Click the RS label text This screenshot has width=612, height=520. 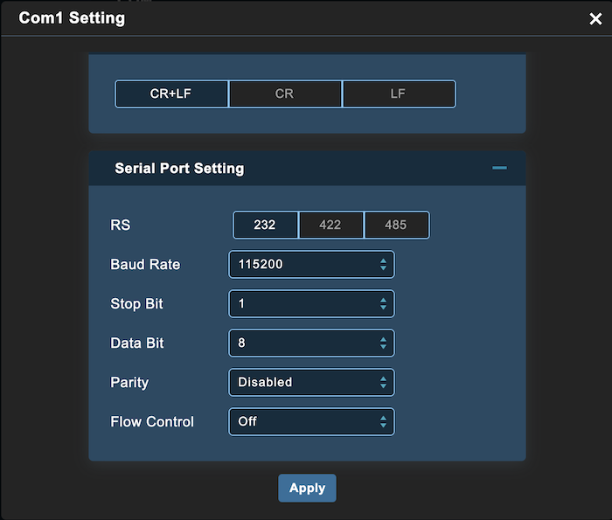pyautogui.click(x=121, y=225)
